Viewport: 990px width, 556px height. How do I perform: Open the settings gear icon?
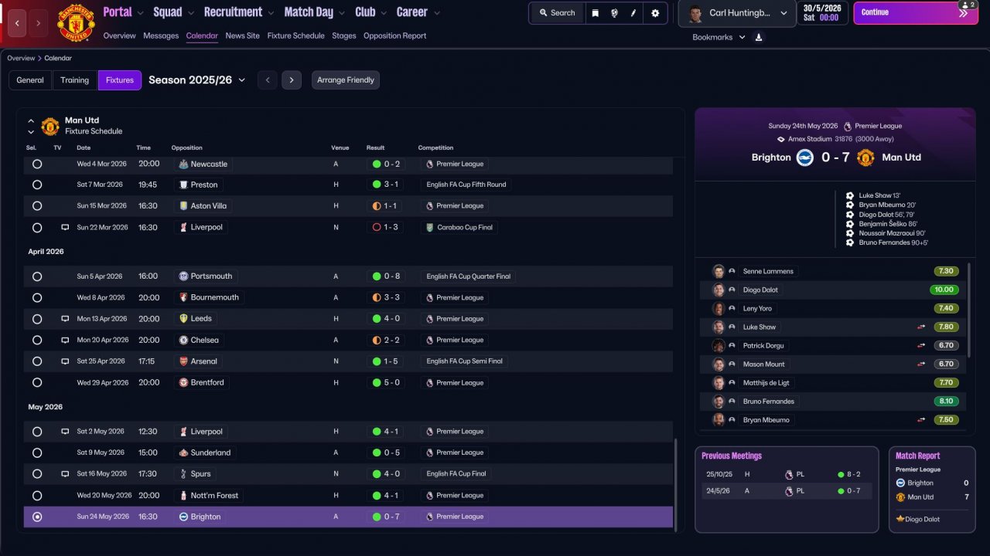tap(655, 13)
